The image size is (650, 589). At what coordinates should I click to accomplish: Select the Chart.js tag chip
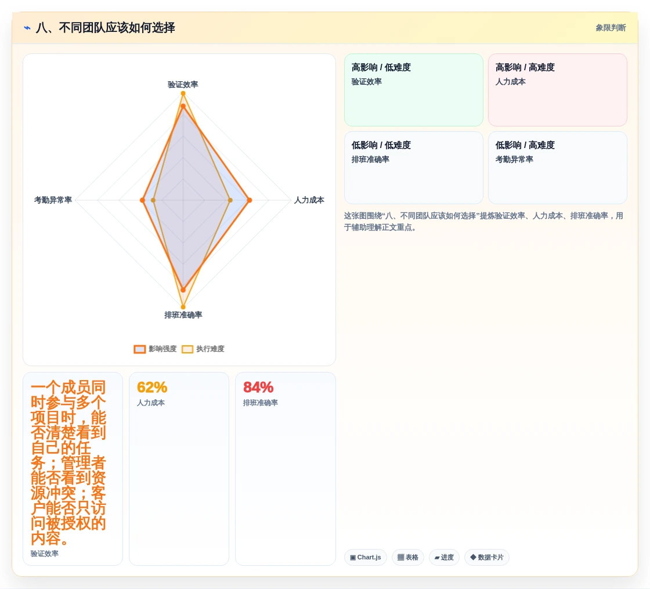pos(365,557)
